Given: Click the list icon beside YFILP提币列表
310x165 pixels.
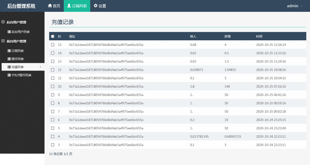Looking at the screenshot, I should tap(9, 75).
